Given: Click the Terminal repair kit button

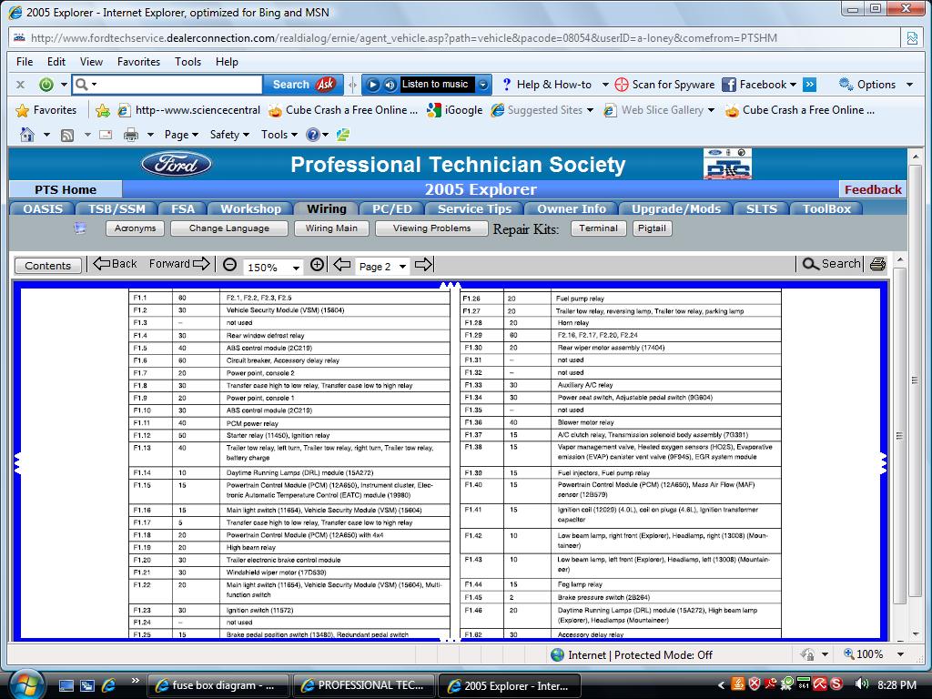Looking at the screenshot, I should point(598,228).
